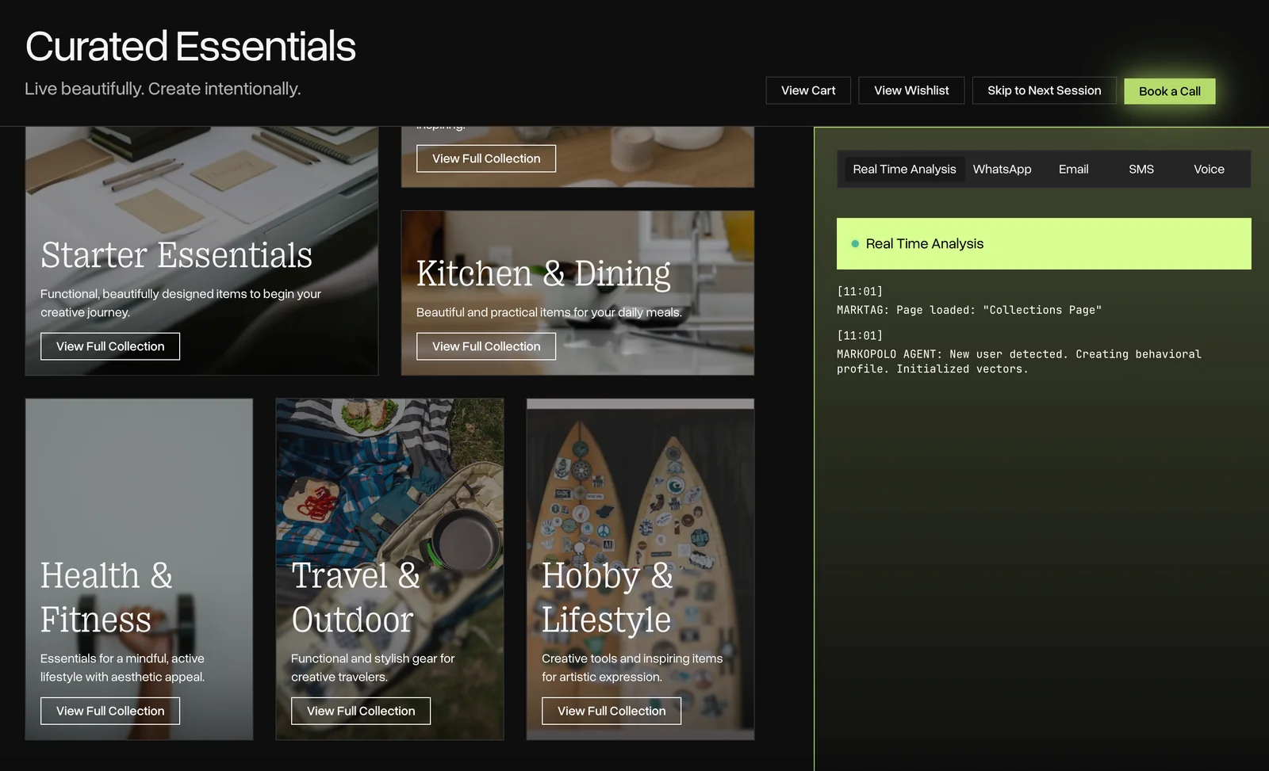Open the View Cart button

(807, 90)
